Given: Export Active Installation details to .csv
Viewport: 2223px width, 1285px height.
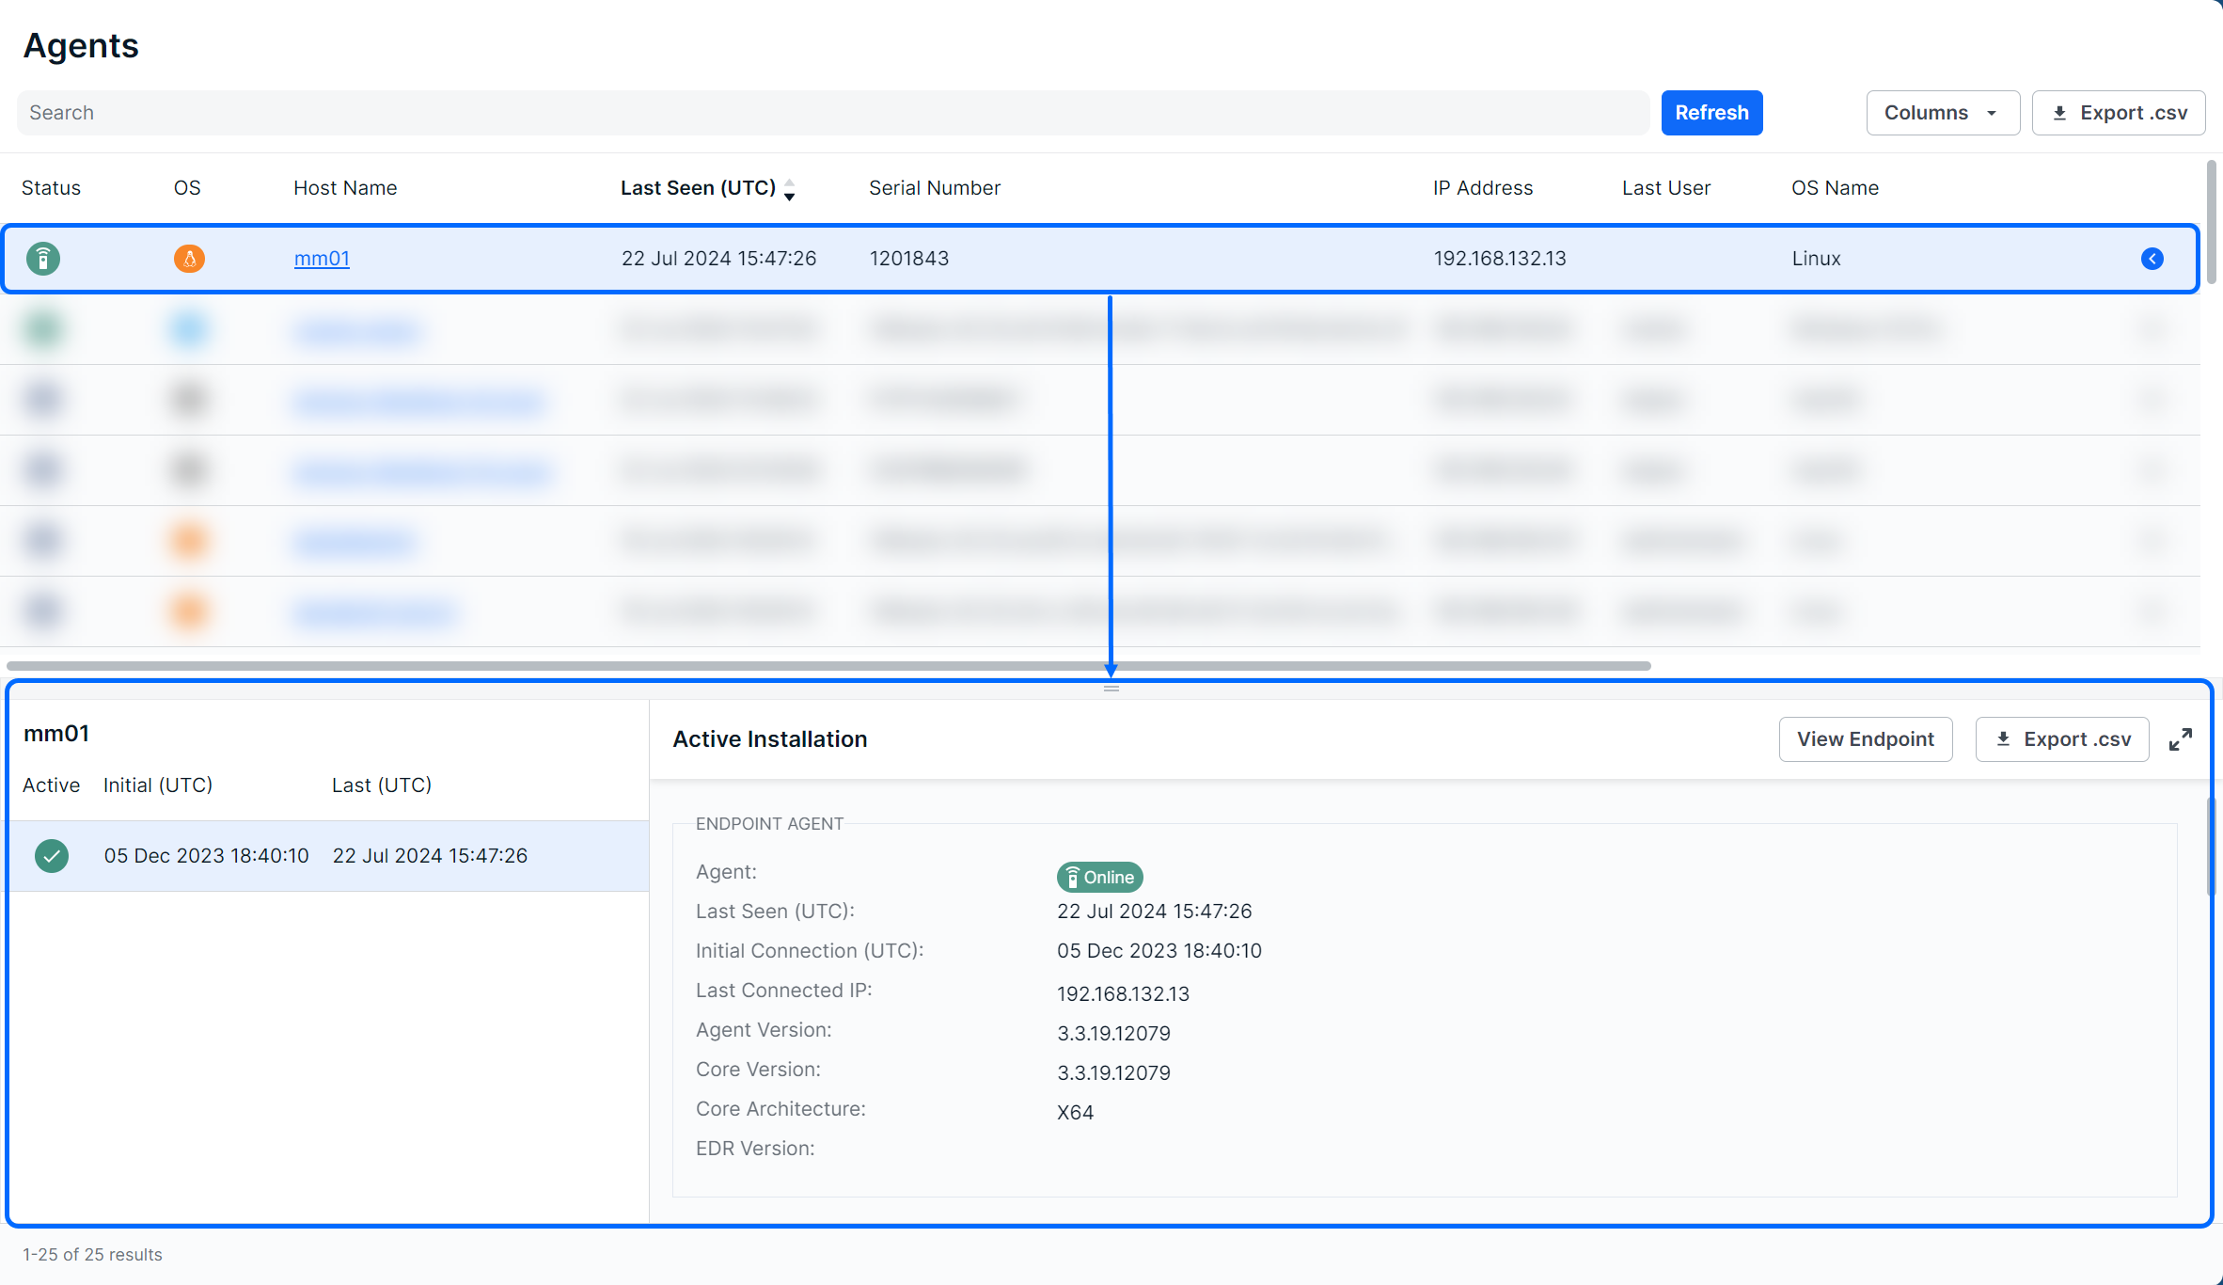Looking at the screenshot, I should 2061,739.
